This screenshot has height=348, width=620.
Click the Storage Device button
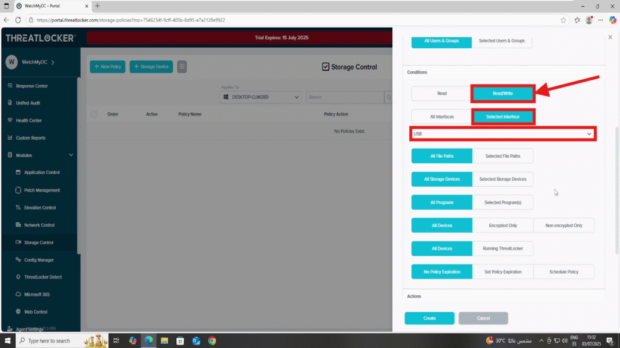[x=151, y=66]
